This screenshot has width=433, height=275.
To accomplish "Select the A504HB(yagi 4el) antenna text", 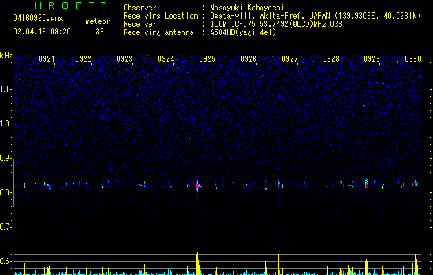I will pyautogui.click(x=243, y=32).
